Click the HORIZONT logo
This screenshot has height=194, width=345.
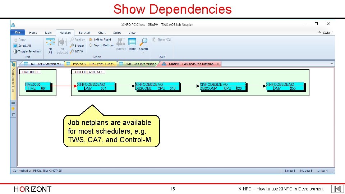point(33,189)
